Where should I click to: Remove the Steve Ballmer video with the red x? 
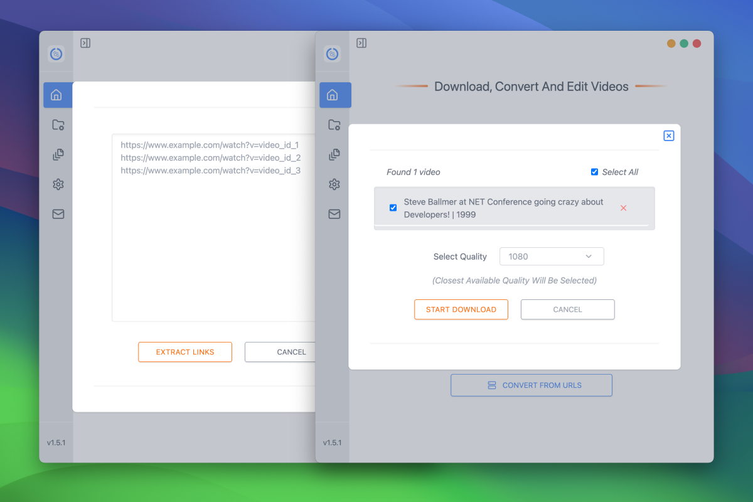[623, 208]
